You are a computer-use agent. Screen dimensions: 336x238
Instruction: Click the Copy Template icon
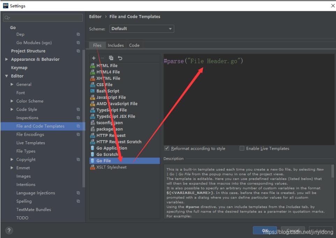click(x=111, y=58)
